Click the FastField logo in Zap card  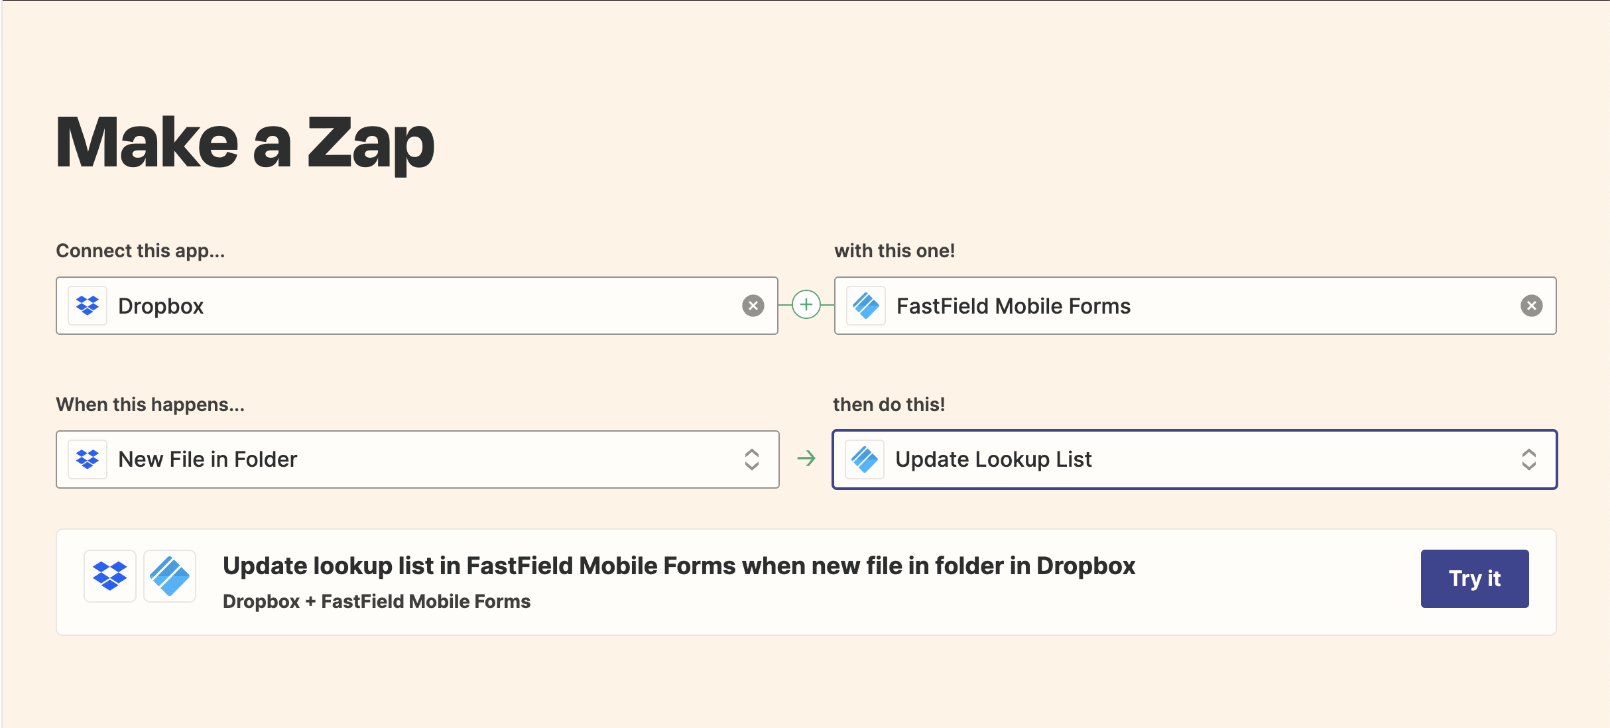(x=170, y=576)
